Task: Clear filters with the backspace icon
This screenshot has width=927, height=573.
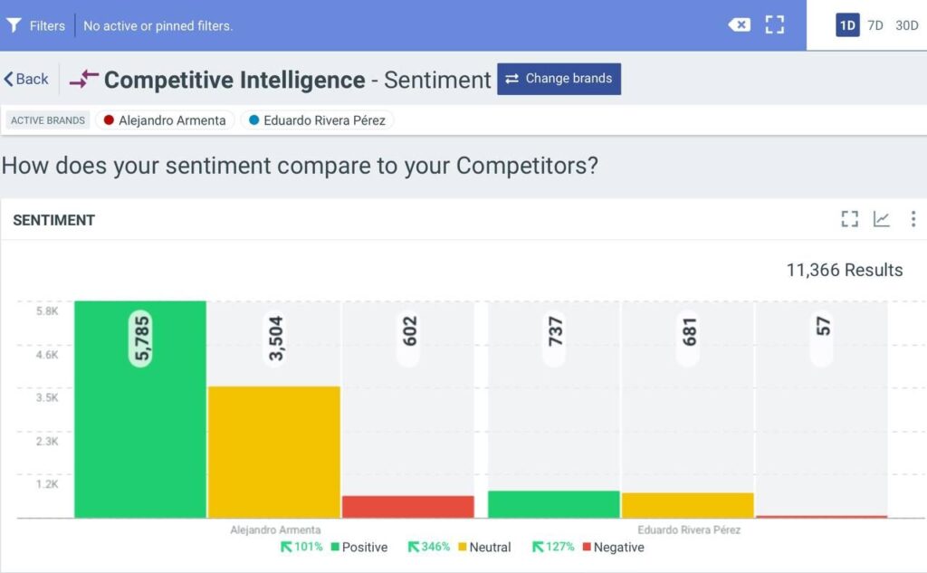Action: (739, 25)
